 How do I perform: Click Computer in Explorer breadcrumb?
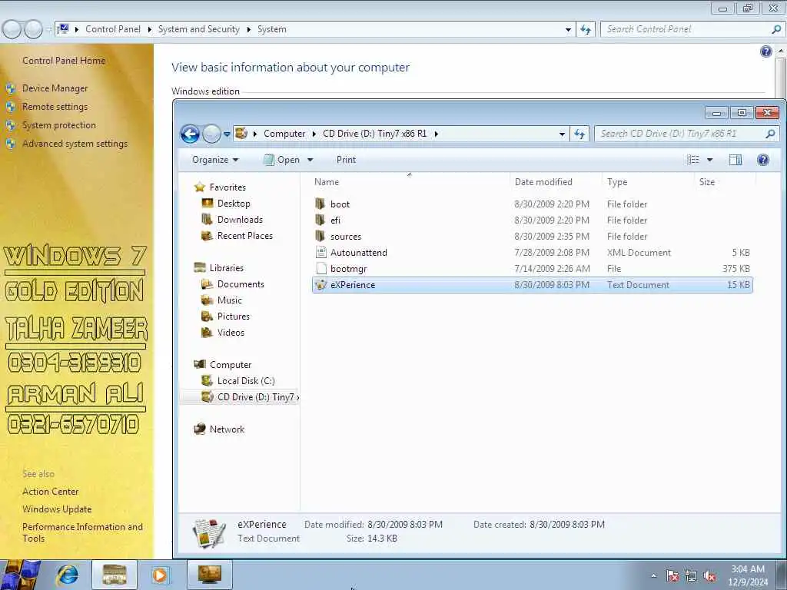(x=284, y=134)
